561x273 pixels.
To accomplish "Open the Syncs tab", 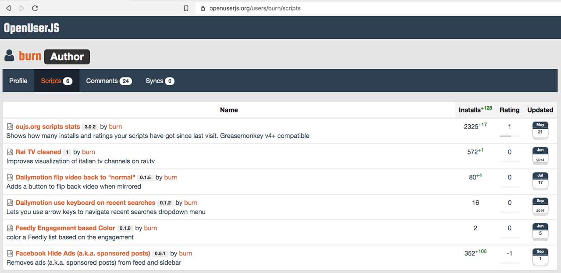I will pos(160,81).
